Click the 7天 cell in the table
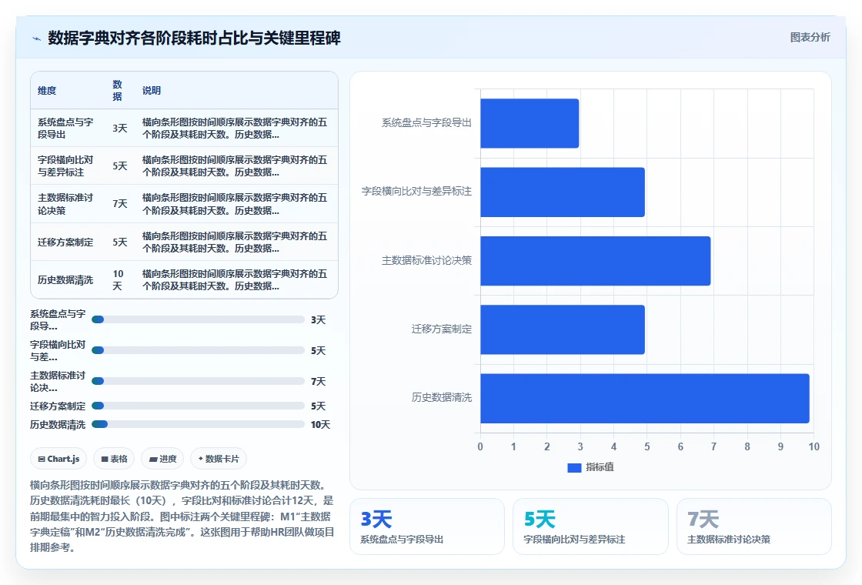This screenshot has width=862, height=585. point(120,204)
